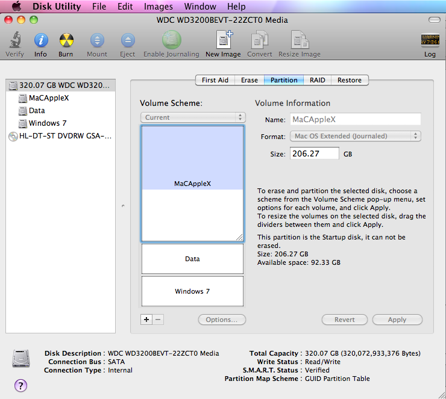Image resolution: width=446 pixels, height=399 pixels.
Task: Click the remove partition minus button
Action: (158, 320)
